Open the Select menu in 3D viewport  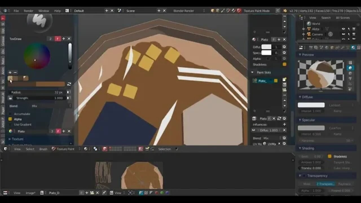coord(30,149)
